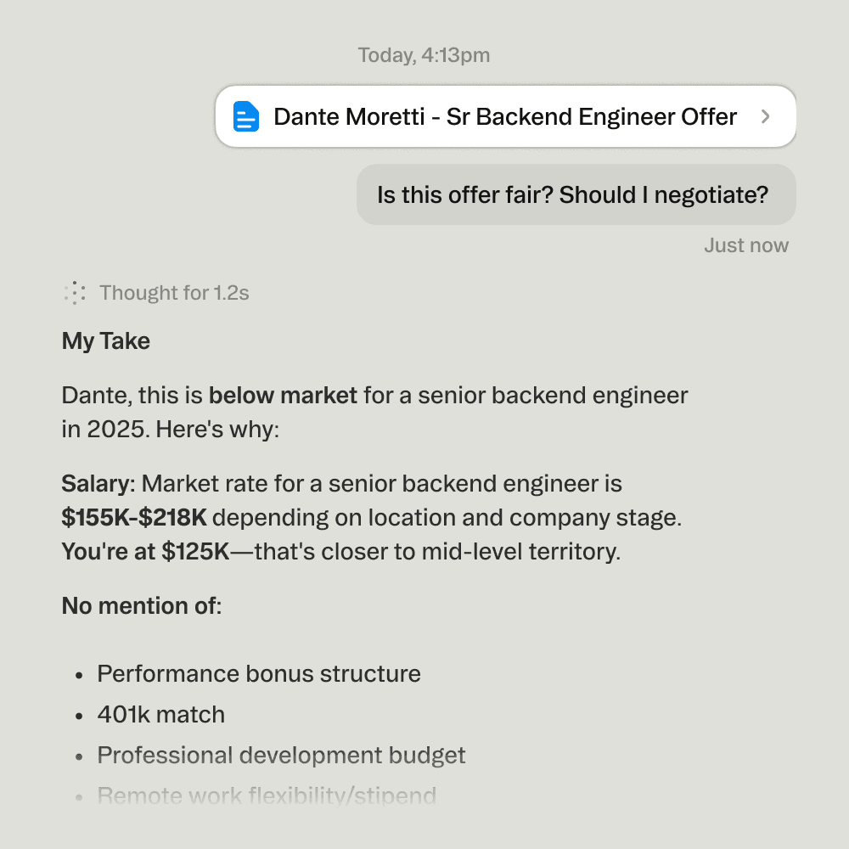Click the bold "below market" text
The image size is (849, 849).
pos(283,396)
